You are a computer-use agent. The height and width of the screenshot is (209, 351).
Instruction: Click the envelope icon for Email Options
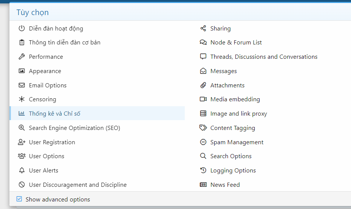point(22,85)
